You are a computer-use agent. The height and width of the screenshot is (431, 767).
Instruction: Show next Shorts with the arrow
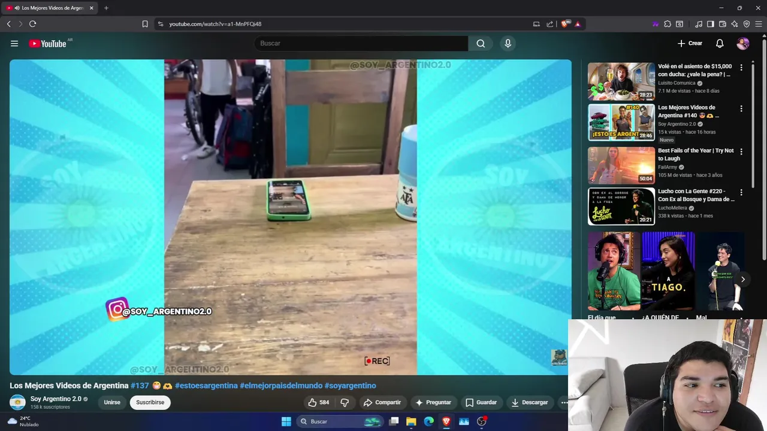742,280
